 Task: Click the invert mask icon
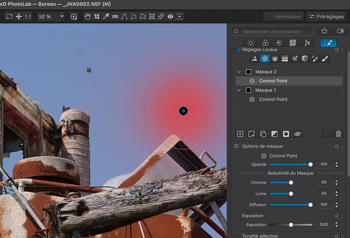pos(274,134)
